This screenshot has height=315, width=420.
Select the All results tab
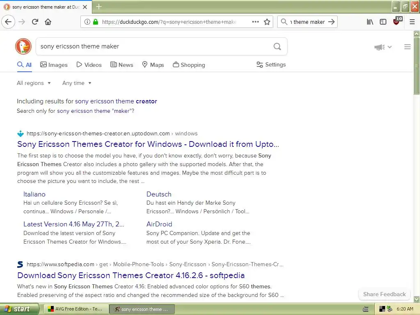pyautogui.click(x=24, y=65)
